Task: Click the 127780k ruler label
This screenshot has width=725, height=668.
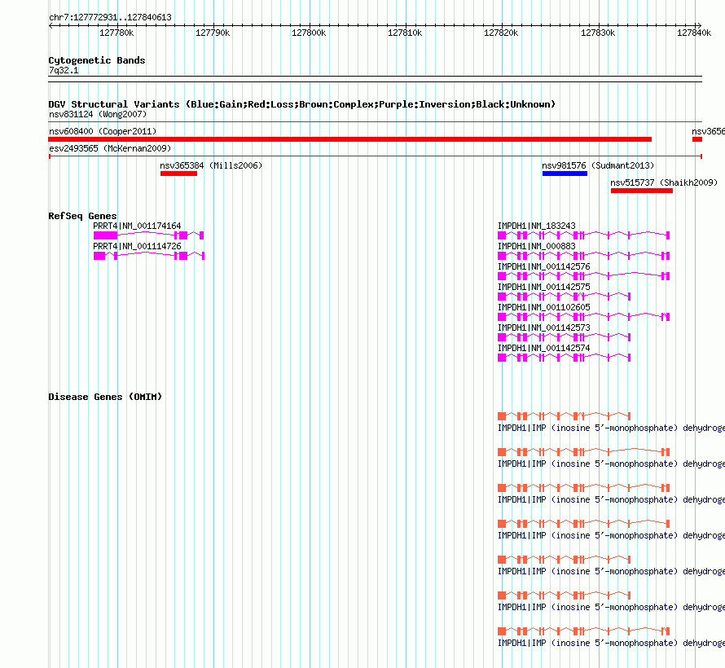Action: (116, 33)
